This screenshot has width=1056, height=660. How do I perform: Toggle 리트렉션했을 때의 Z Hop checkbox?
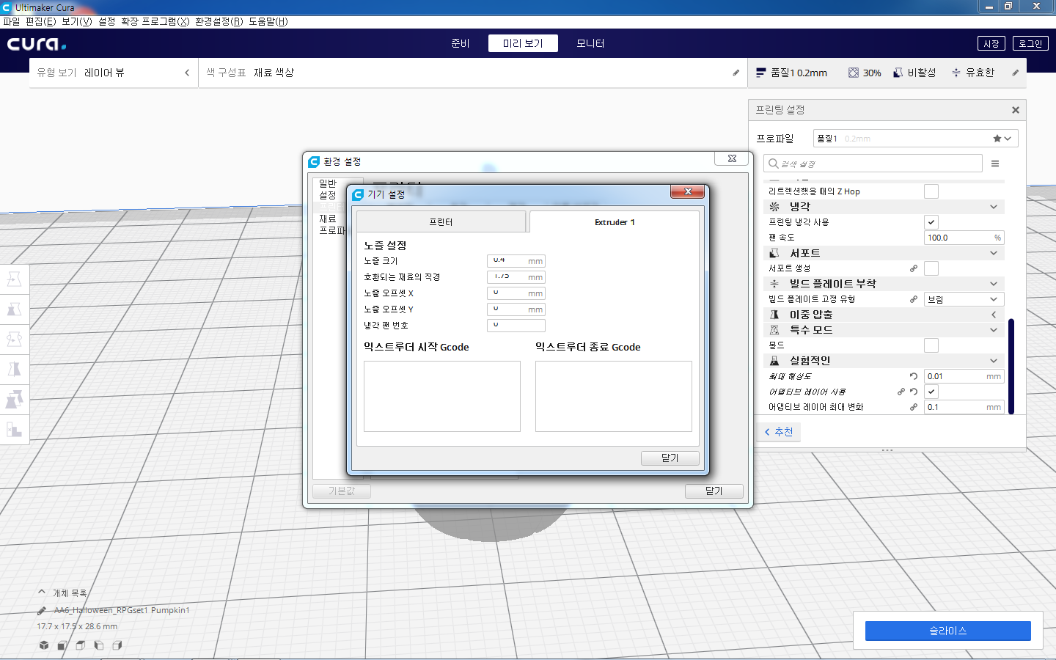[931, 191]
